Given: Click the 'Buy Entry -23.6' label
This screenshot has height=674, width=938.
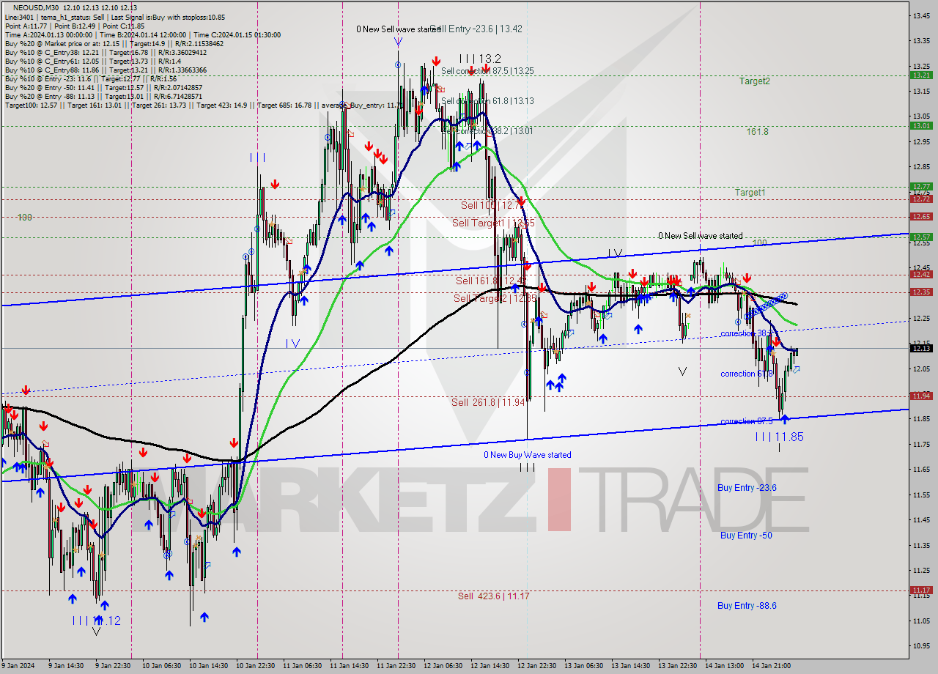Looking at the screenshot, I should pos(747,488).
